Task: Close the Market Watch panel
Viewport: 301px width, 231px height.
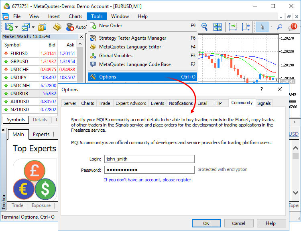Action: [81, 36]
